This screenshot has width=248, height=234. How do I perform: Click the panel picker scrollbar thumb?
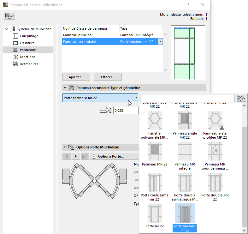244,177
